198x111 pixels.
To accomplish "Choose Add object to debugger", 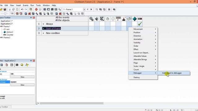I will [x=173, y=73].
